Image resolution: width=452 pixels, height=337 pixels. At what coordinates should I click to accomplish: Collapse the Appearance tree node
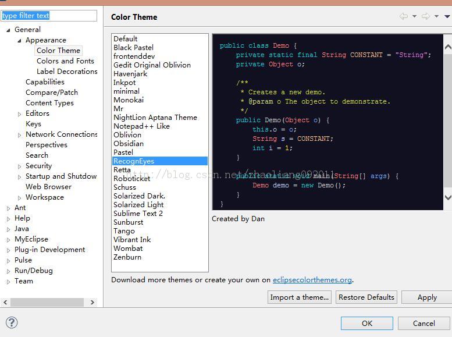pyautogui.click(x=19, y=40)
